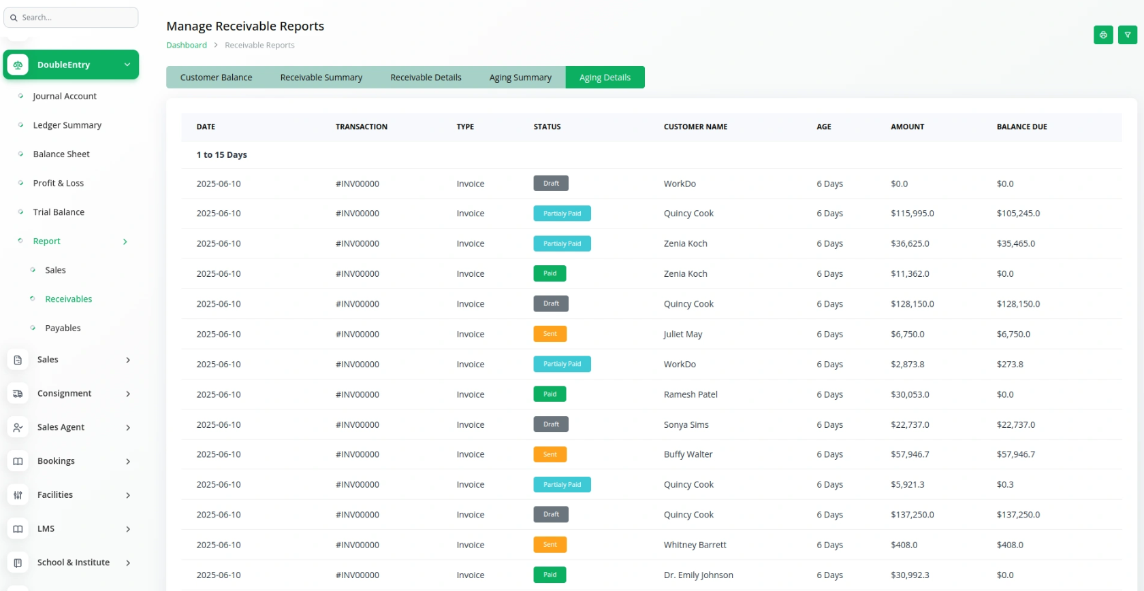The width and height of the screenshot is (1144, 591).
Task: Click the DATE column header
Action: coord(206,127)
